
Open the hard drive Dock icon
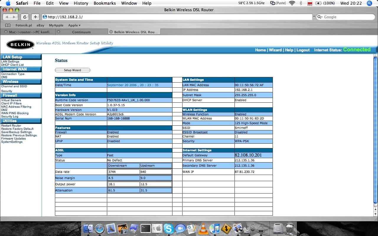pos(278,228)
